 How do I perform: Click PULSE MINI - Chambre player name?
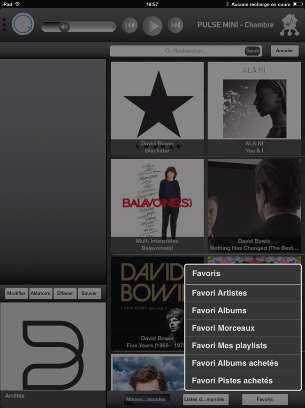pyautogui.click(x=236, y=25)
